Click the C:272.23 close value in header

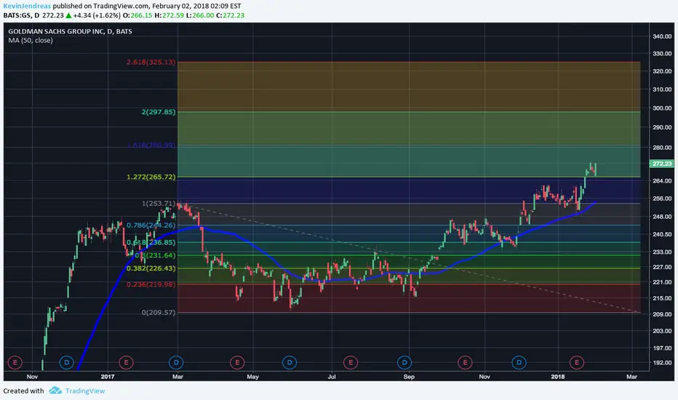click(x=231, y=15)
